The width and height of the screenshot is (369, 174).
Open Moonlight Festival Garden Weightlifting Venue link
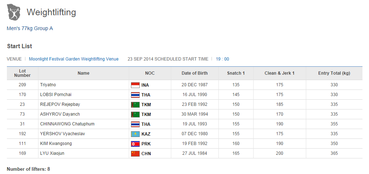pyautogui.click(x=74, y=59)
